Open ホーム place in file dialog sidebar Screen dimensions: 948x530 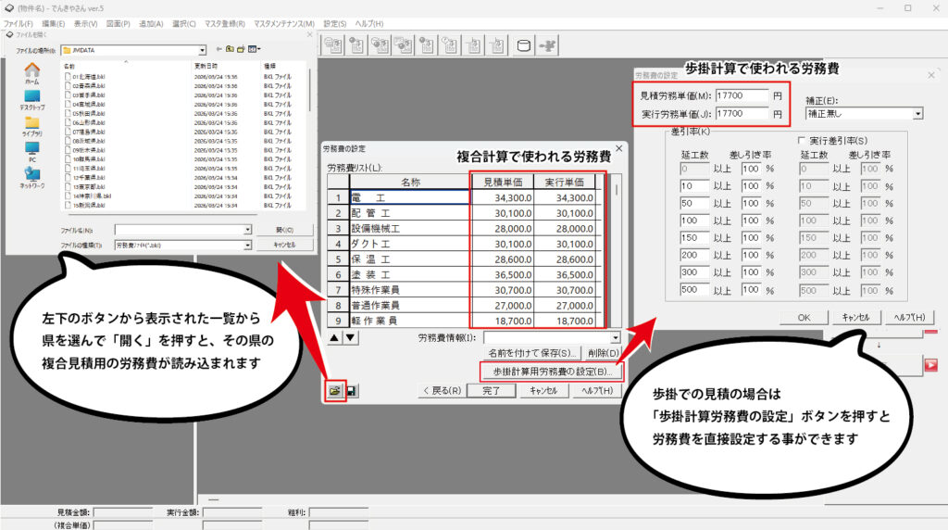(32, 73)
